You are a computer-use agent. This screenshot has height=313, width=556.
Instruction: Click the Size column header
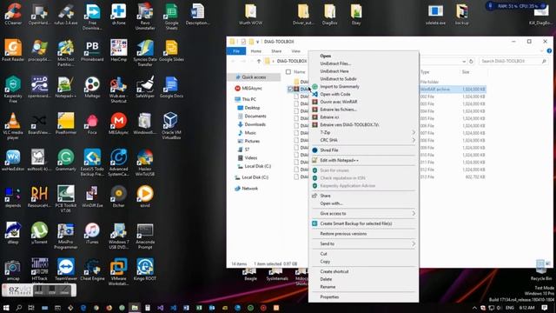[x=466, y=72]
